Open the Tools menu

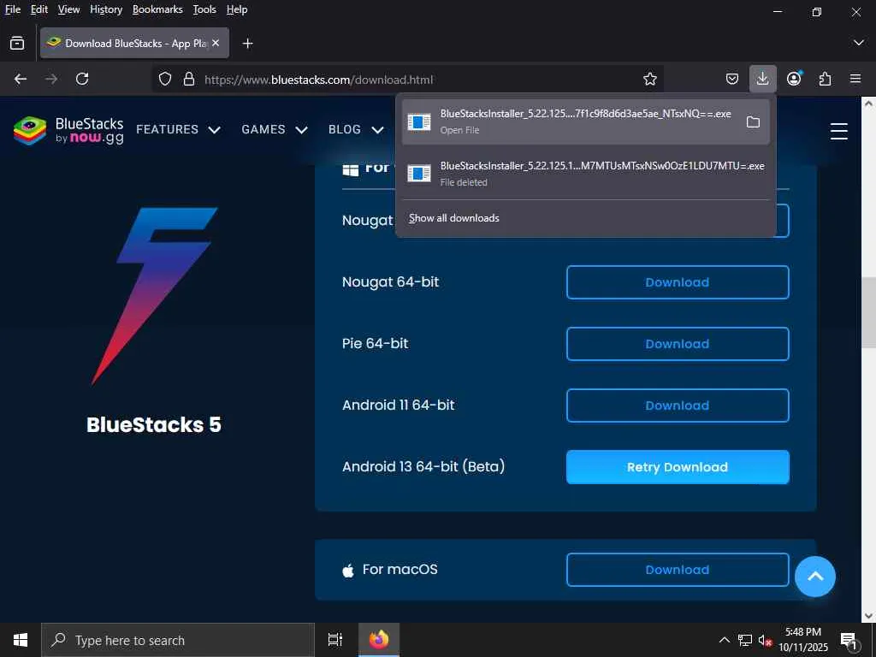click(204, 9)
